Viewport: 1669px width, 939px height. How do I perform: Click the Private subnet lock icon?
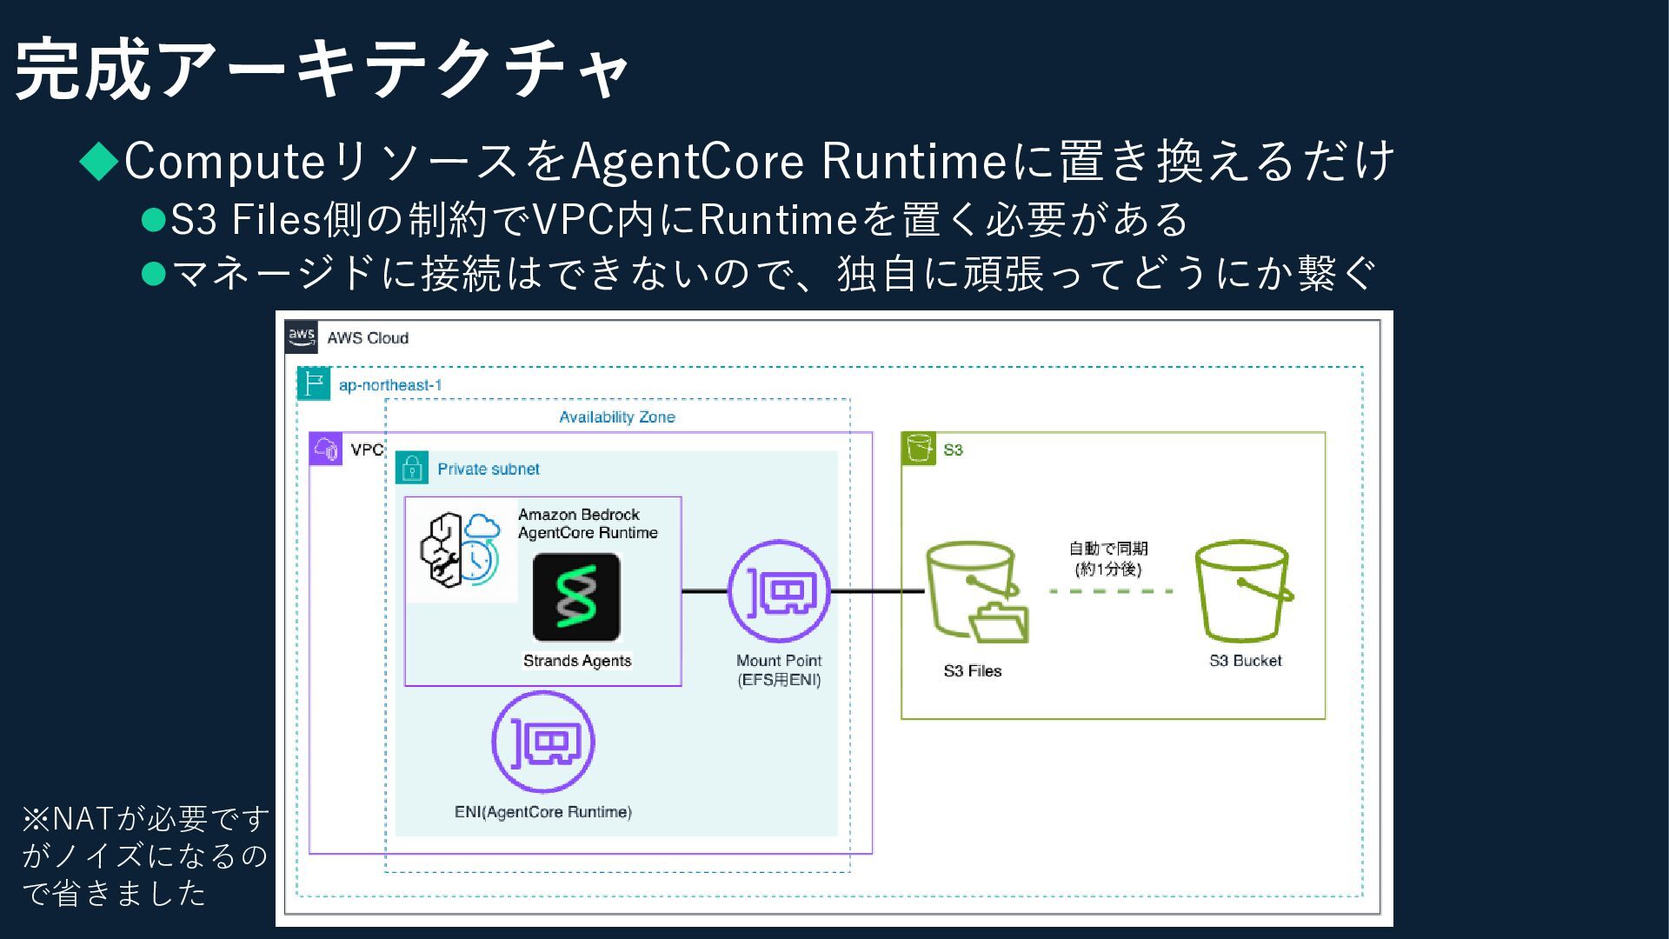[x=412, y=468]
